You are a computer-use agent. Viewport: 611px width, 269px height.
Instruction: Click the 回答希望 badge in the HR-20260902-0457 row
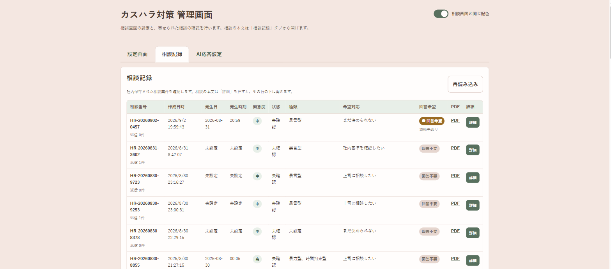[432, 121]
